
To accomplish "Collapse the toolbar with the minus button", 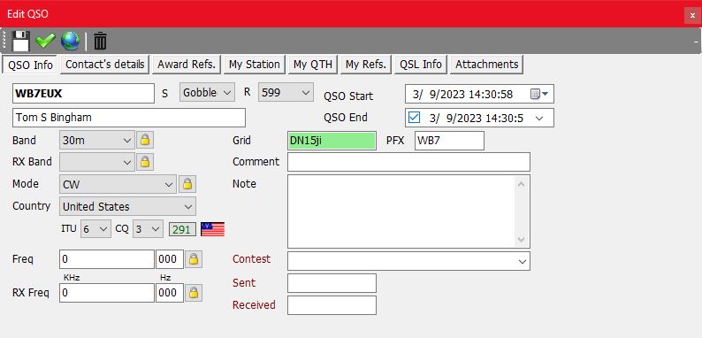I will [x=696, y=42].
